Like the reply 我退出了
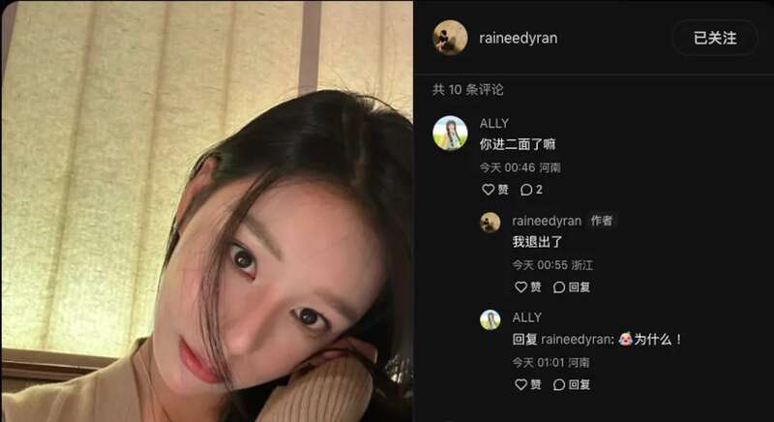774x422 pixels. 527,287
